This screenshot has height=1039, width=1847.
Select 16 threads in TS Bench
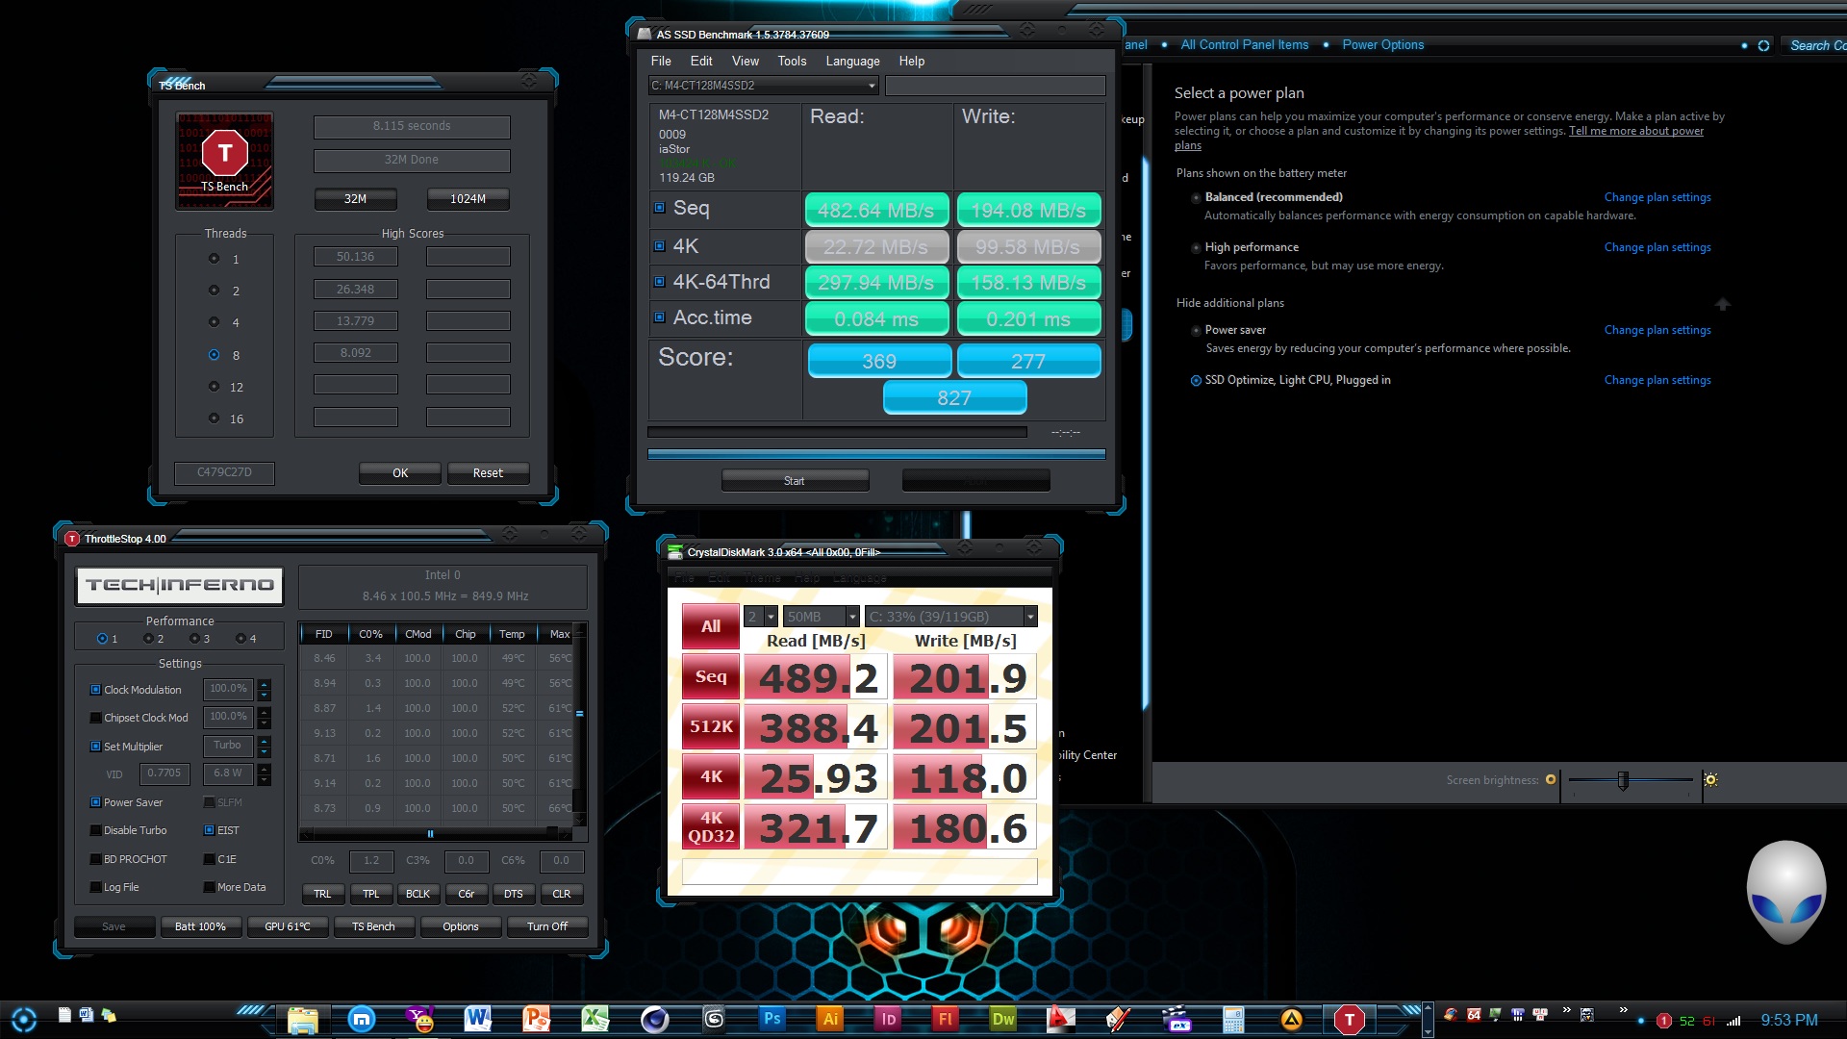215,418
